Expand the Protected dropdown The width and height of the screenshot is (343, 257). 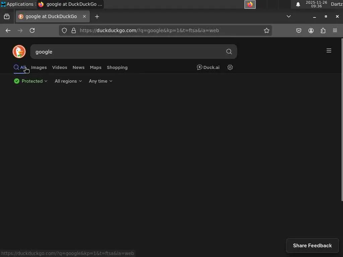(x=30, y=81)
